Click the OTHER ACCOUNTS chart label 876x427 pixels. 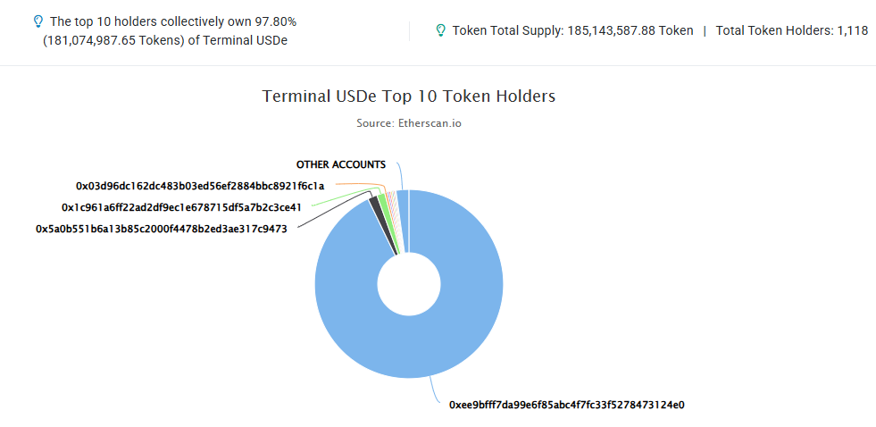click(x=341, y=165)
